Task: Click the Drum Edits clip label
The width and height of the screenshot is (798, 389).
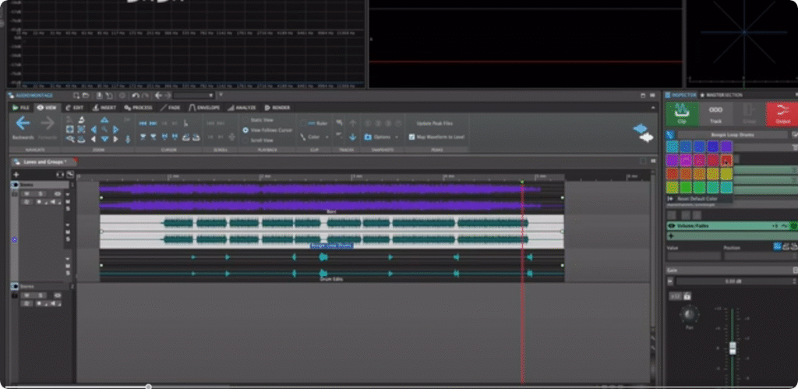Action: 330,279
